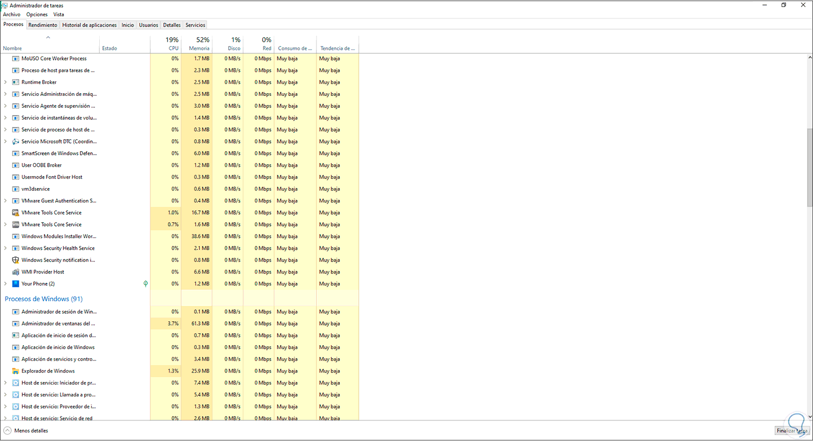Screen dimensions: 813x441
Task: Go to the Usuarios tab
Action: click(149, 25)
